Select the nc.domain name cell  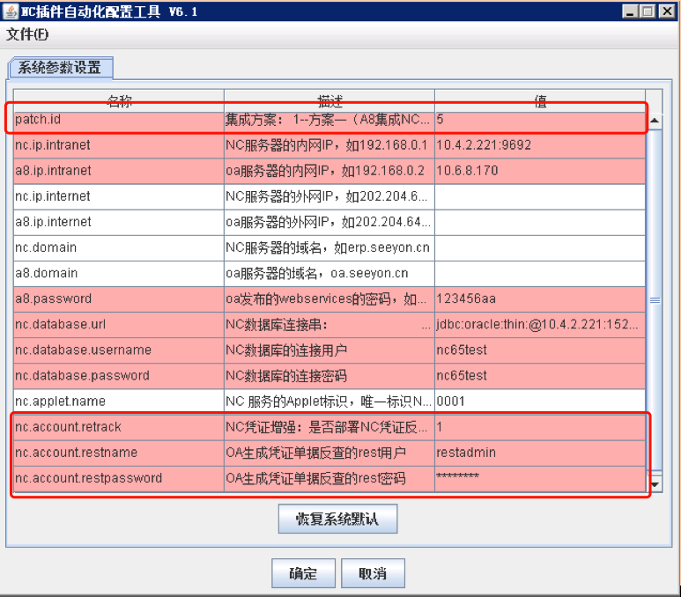pyautogui.click(x=119, y=248)
